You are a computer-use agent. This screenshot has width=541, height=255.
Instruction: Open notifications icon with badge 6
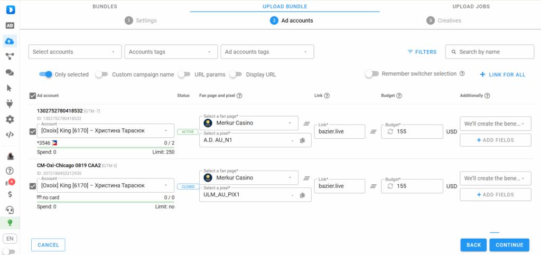coord(10,183)
